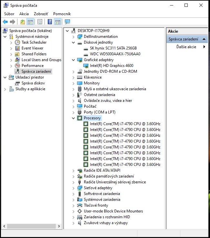Select Intel(R) HD Graphics 4600 adapter
The height and width of the screenshot is (238, 210).
click(112, 66)
